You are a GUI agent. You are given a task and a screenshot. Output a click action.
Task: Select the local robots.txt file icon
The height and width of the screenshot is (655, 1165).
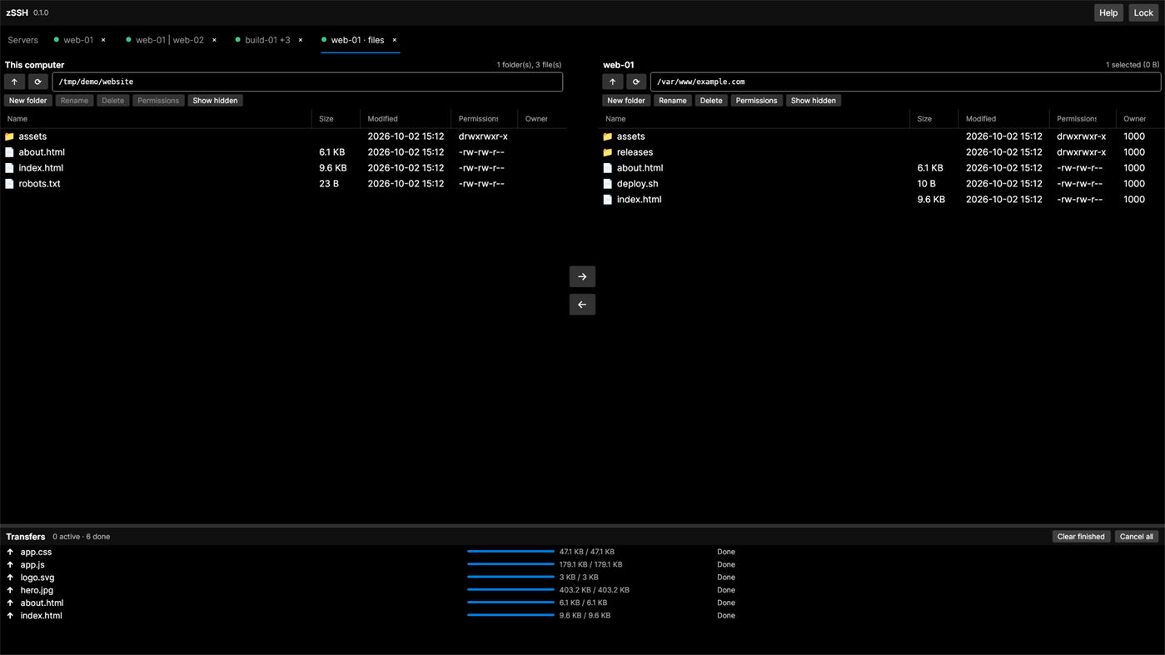(x=10, y=184)
